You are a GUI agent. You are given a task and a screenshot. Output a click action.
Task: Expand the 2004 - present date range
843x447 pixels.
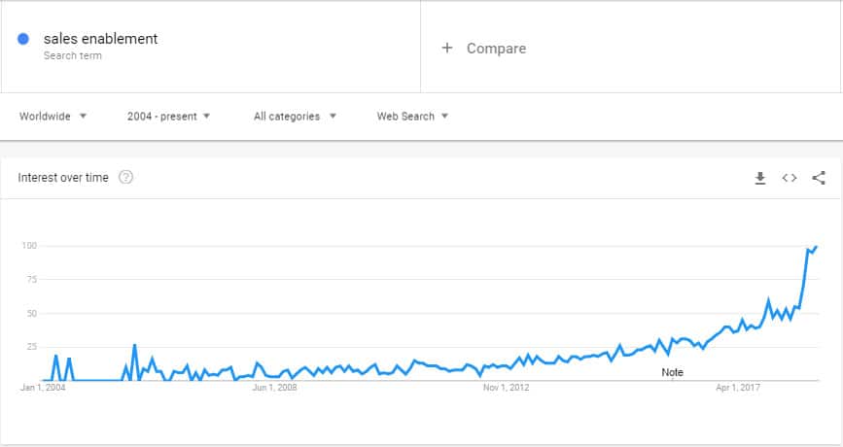pyautogui.click(x=168, y=117)
